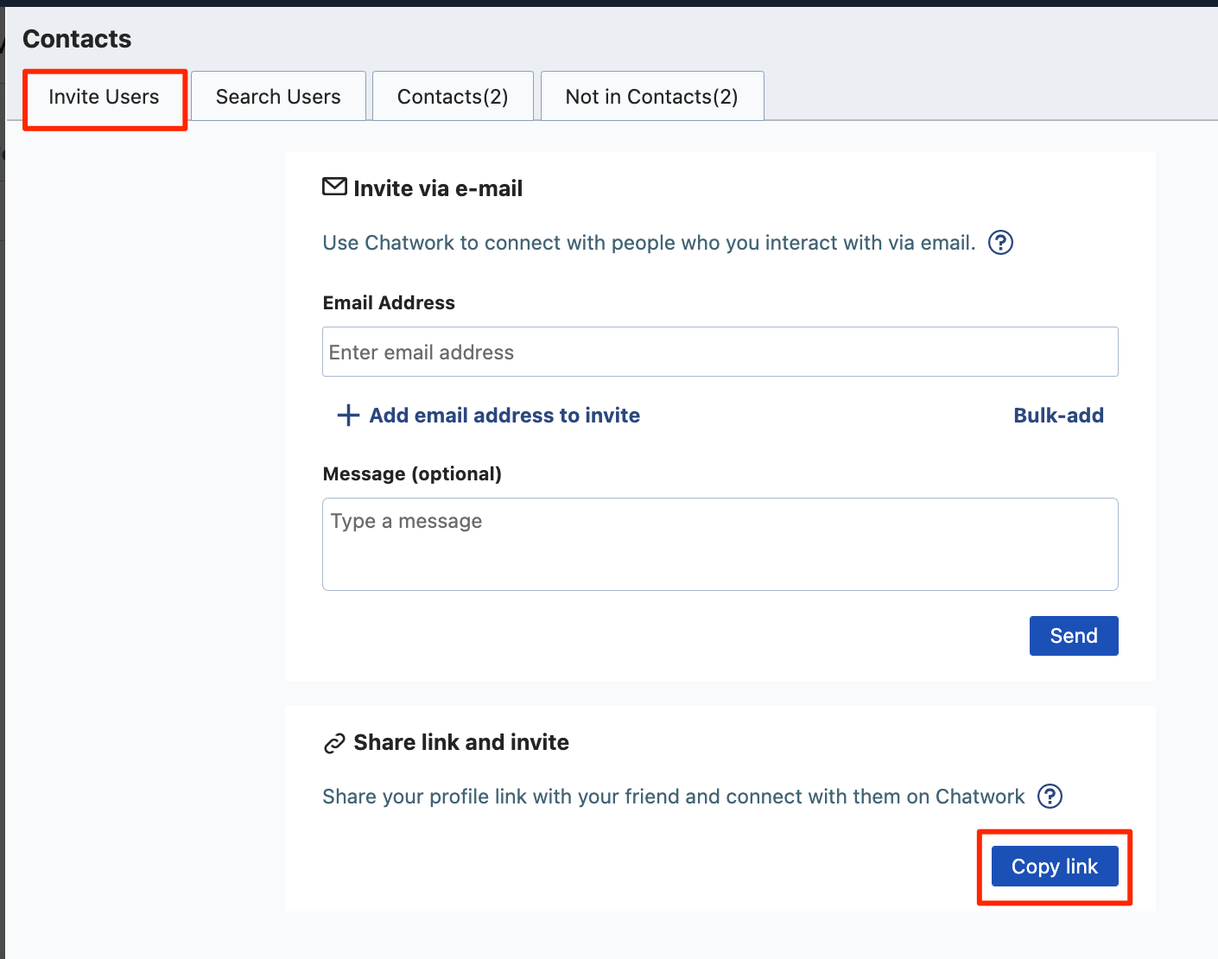Click the Send button
This screenshot has height=959, width=1218.
tap(1074, 635)
